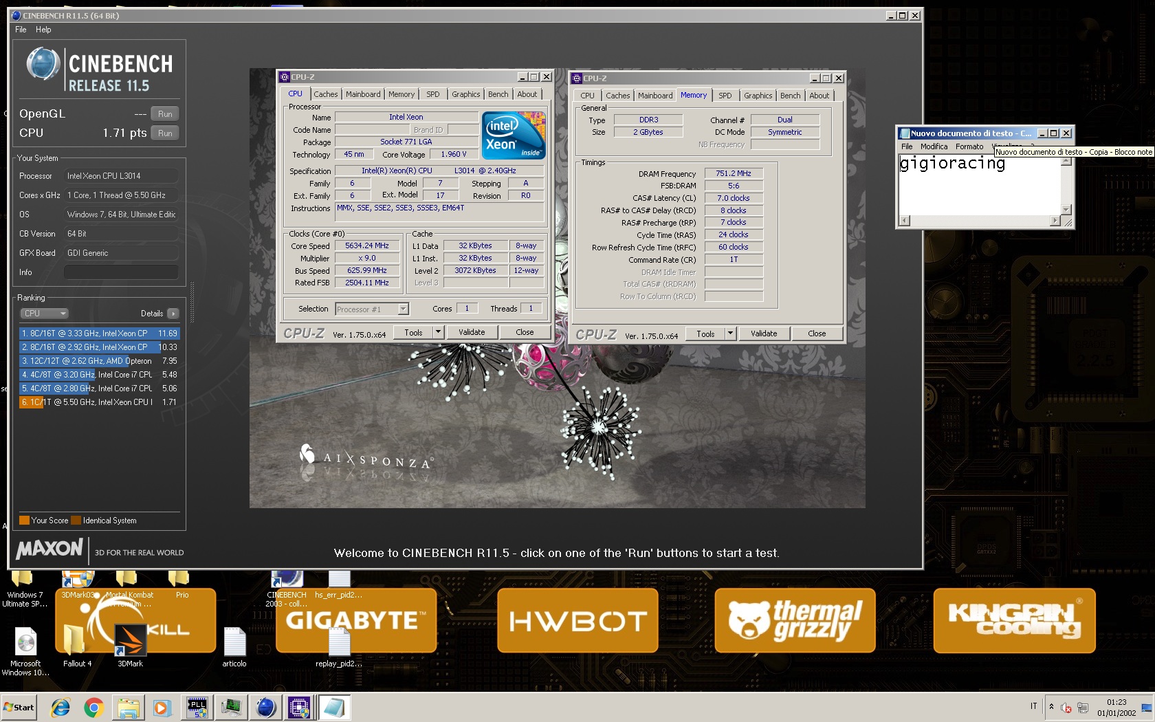Click Validate in left CPU-Z window
1155x722 pixels.
(472, 333)
